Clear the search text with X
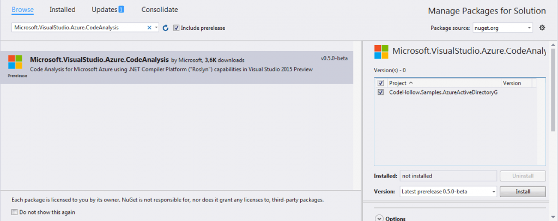The image size is (558, 221). pyautogui.click(x=149, y=28)
